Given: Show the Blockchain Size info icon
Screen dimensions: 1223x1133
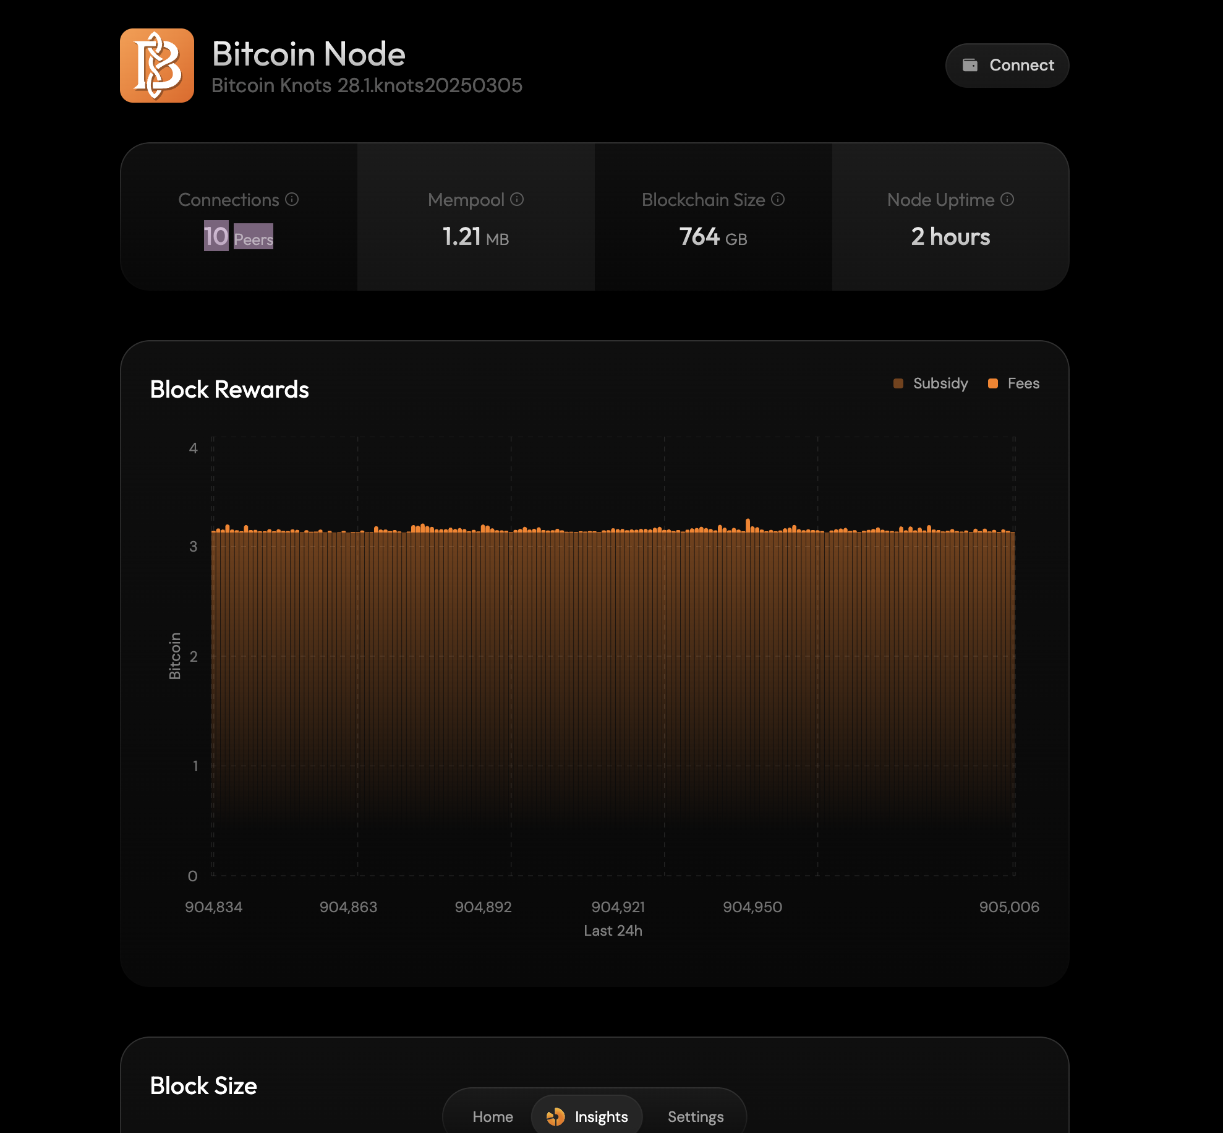Looking at the screenshot, I should pos(778,199).
